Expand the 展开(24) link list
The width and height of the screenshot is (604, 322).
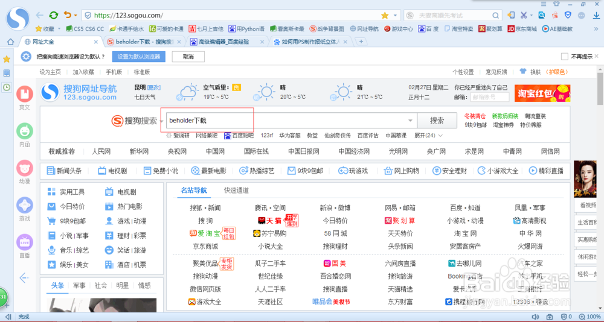tap(428, 136)
